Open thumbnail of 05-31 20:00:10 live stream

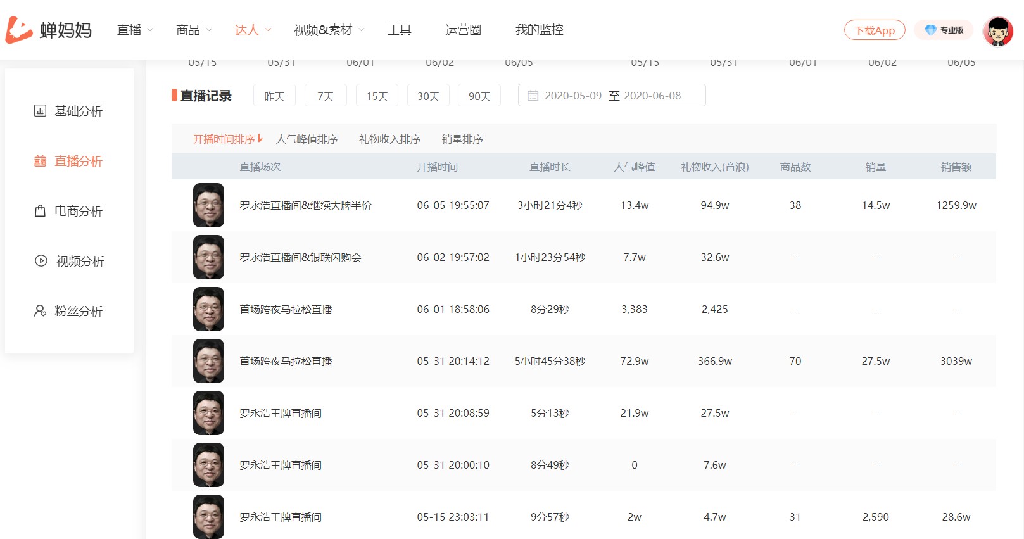pos(208,465)
